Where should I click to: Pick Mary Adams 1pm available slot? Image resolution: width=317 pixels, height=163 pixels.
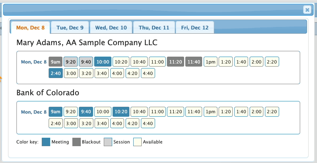coord(210,62)
